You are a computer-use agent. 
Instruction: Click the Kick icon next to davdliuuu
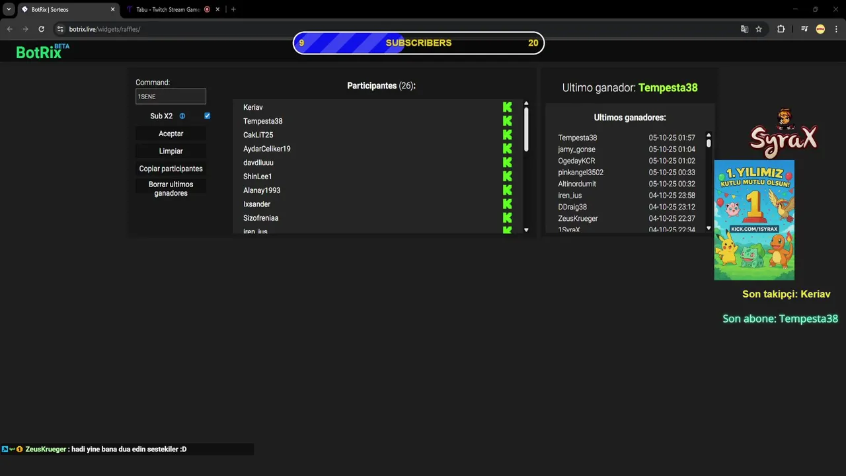pos(507,163)
